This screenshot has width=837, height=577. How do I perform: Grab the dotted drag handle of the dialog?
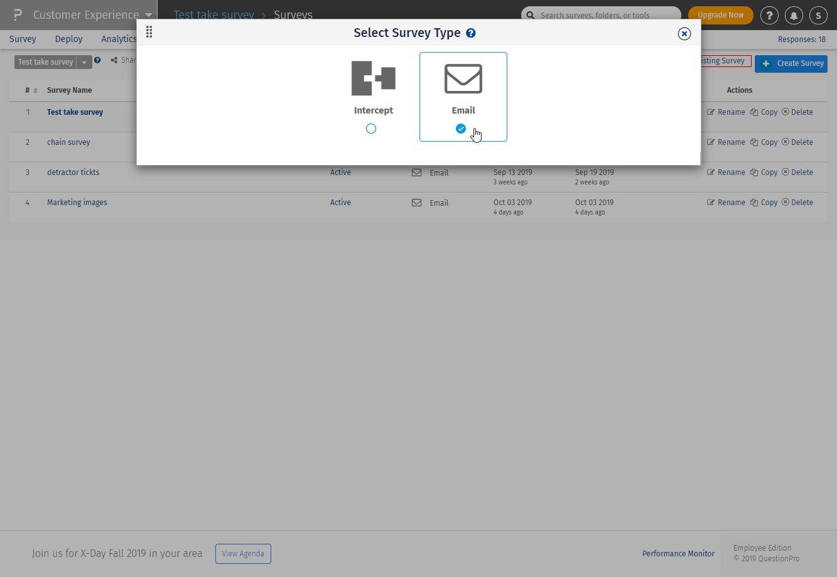[149, 32]
